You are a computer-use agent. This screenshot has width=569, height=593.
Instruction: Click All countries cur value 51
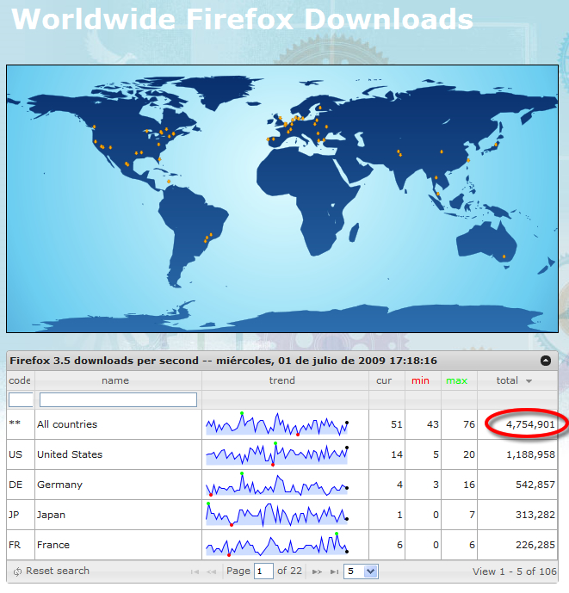click(x=397, y=424)
